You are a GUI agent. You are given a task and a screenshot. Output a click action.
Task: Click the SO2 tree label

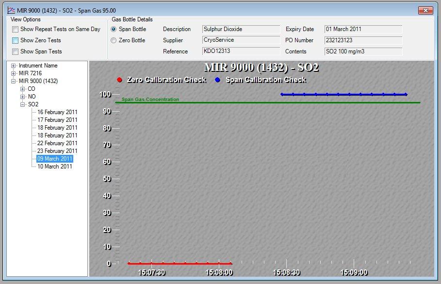pyautogui.click(x=33, y=104)
